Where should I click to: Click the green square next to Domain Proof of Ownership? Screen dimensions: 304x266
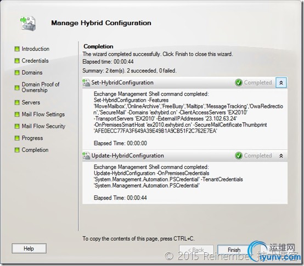tap(17, 87)
